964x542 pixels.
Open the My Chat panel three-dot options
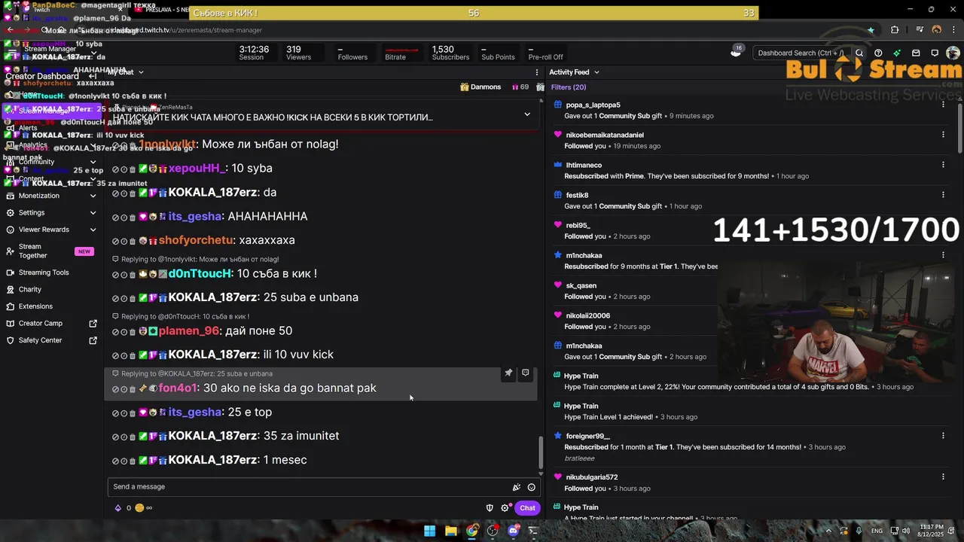click(537, 72)
